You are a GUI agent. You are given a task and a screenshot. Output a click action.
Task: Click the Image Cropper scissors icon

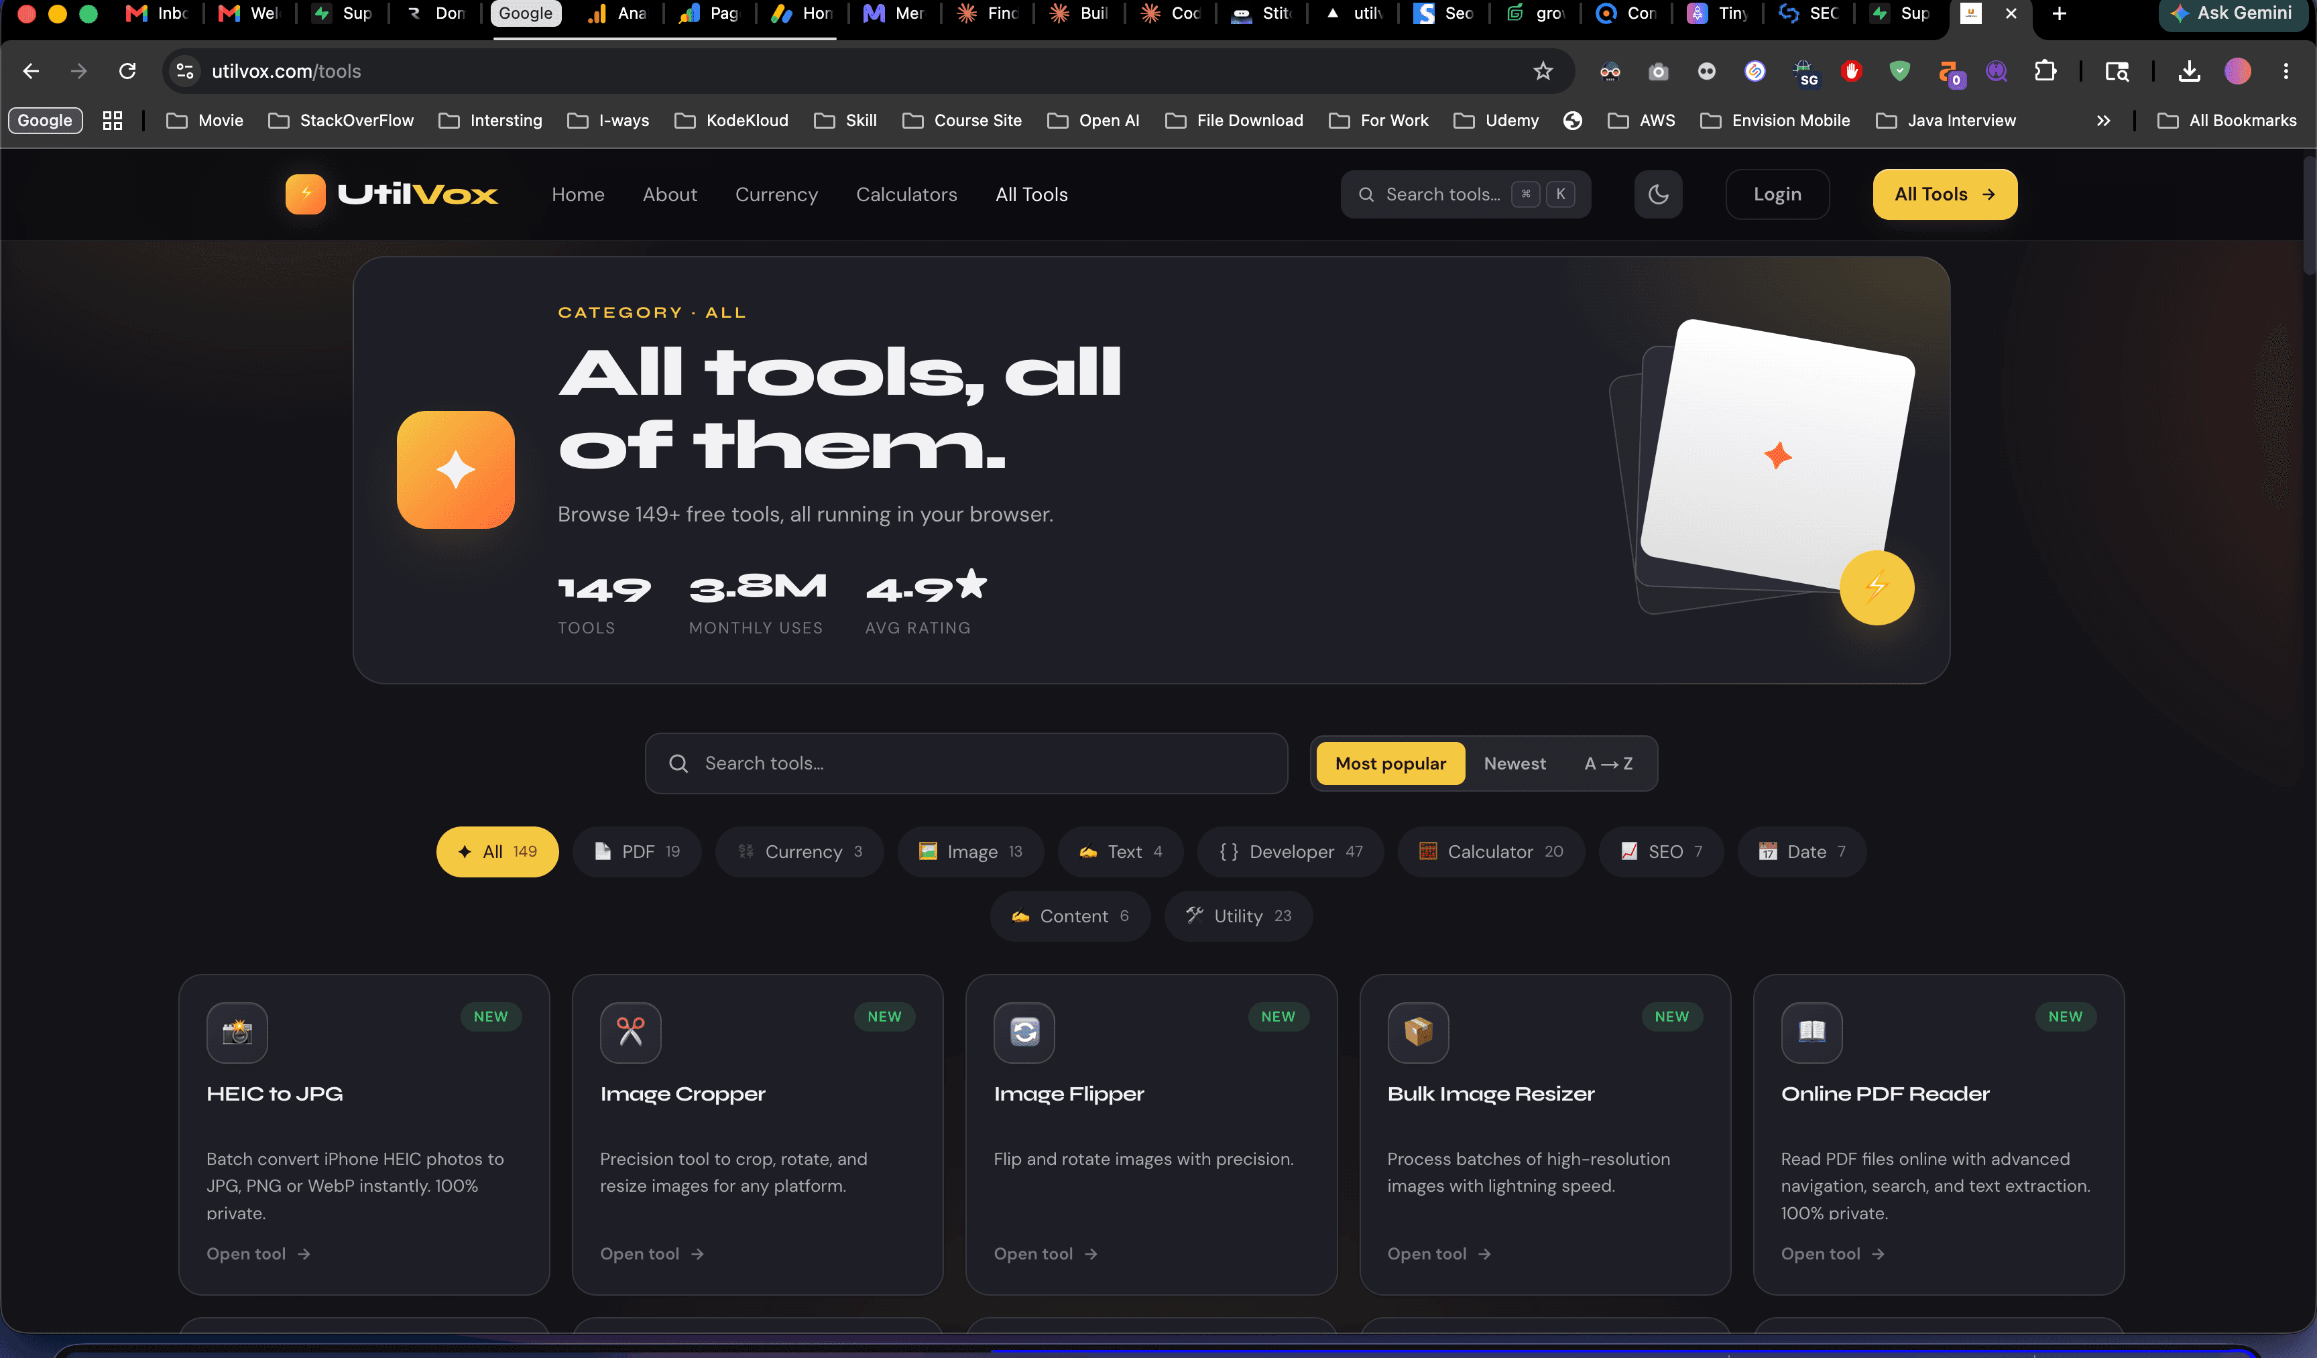(x=631, y=1032)
